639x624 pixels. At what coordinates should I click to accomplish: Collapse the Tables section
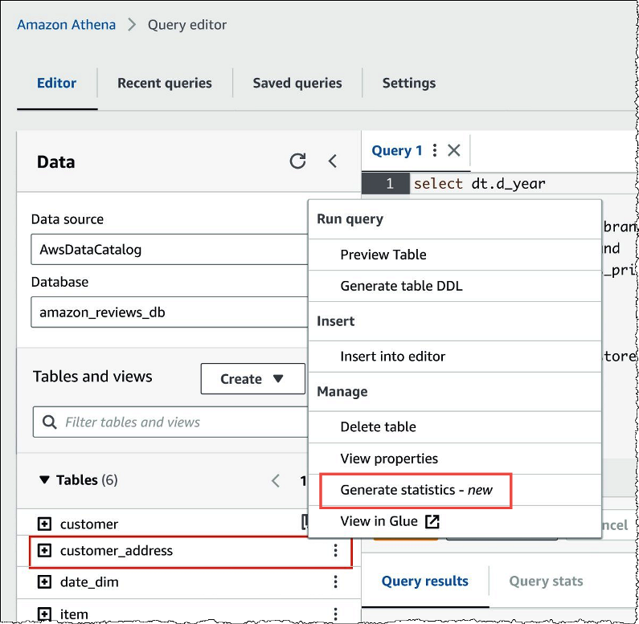pyautogui.click(x=44, y=480)
